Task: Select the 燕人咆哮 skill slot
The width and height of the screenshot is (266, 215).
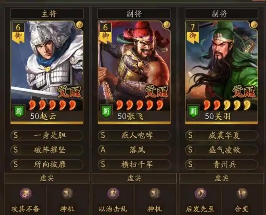Action: 134,135
